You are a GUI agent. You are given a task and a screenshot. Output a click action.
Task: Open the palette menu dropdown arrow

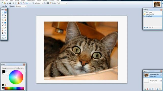7,85
